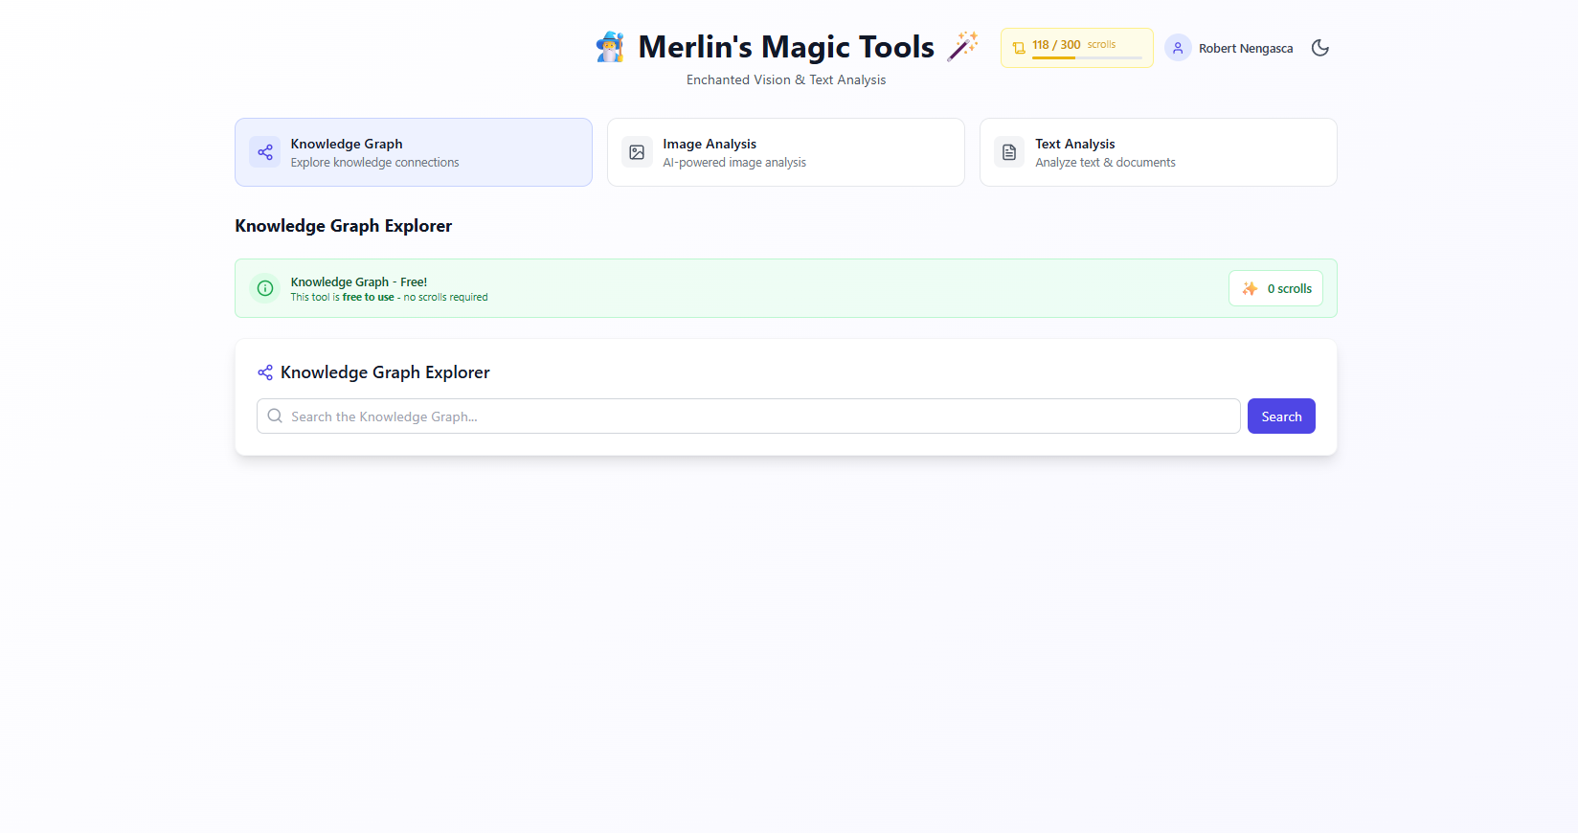Screen dimensions: 1578x833
Task: Click the Enchanted Vision & Text Analysis subtitle
Action: [786, 79]
